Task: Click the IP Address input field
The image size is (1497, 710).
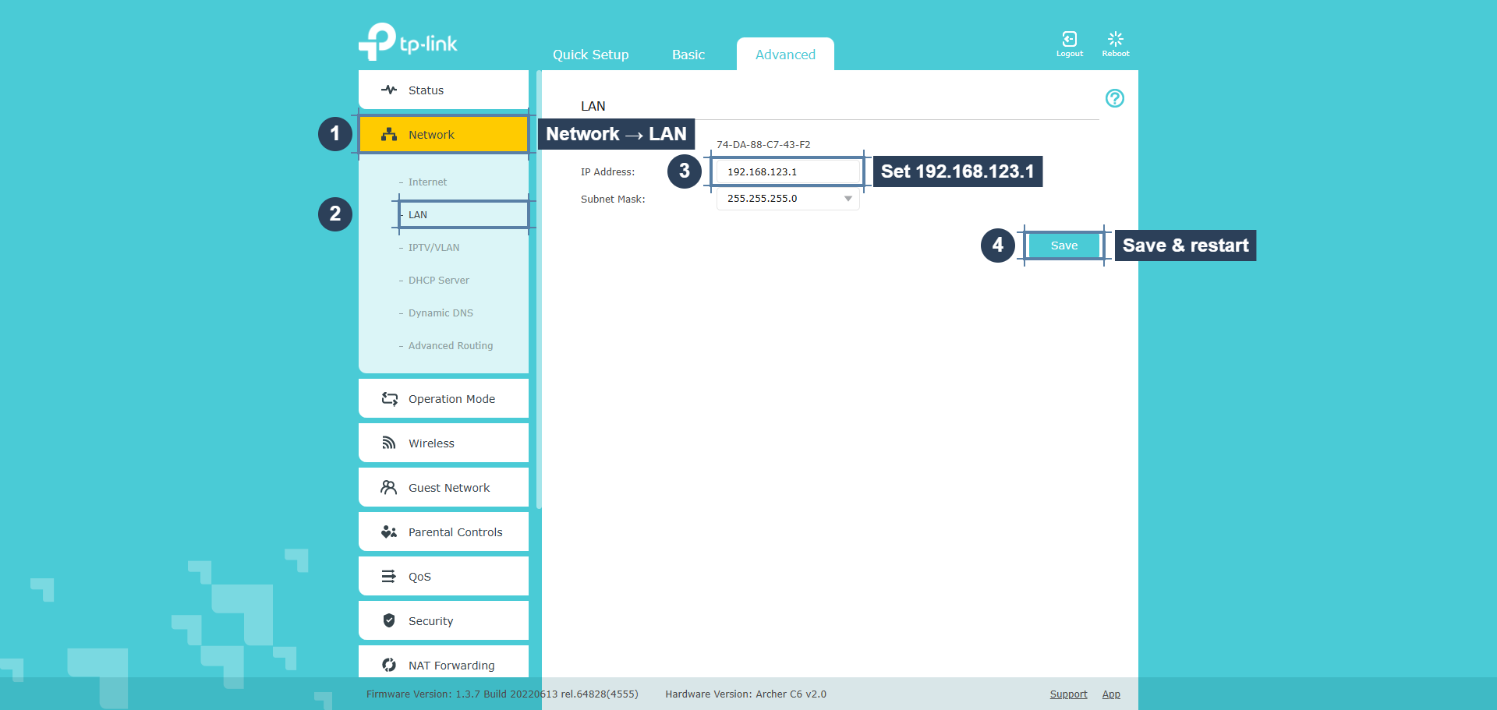Action: coord(787,171)
